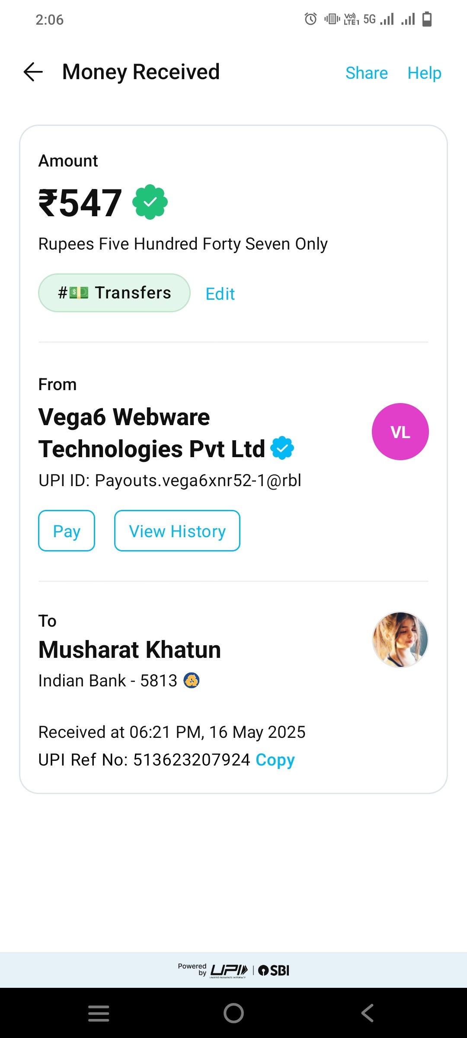Open the Help page

pos(424,73)
